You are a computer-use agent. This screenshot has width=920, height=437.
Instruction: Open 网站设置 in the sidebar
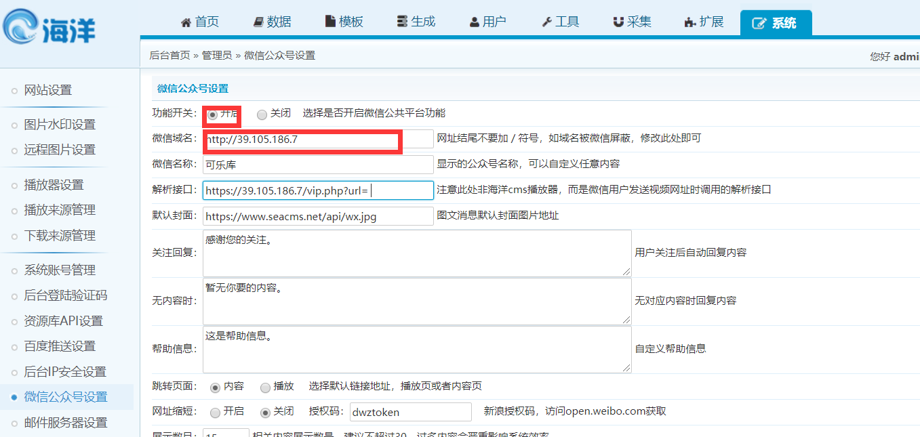pos(47,90)
